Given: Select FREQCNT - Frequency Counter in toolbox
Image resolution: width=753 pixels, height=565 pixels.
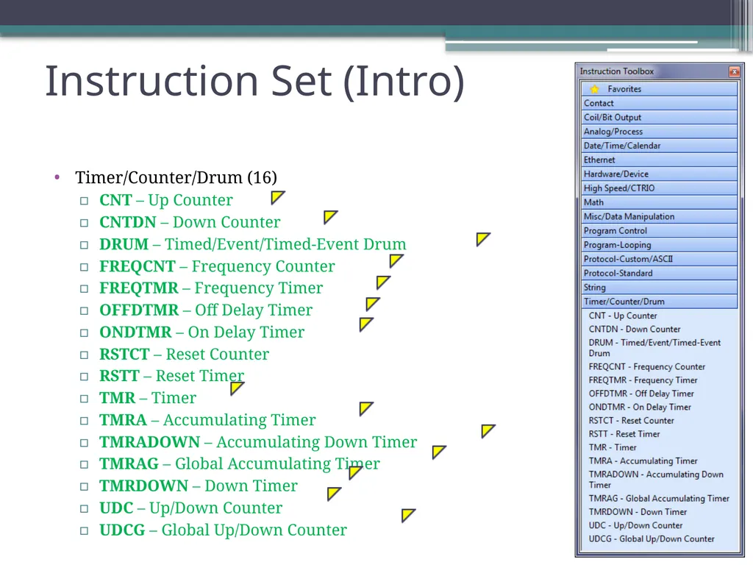Looking at the screenshot, I should coord(647,366).
